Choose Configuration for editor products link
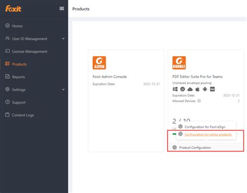Viewport: 247px width, 193px height. (x=208, y=134)
